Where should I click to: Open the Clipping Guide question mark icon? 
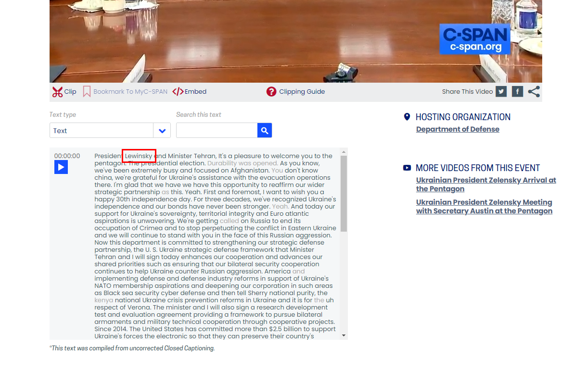point(271,92)
